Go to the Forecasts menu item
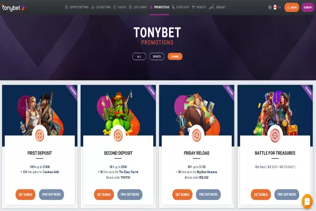The height and width of the screenshot is (211, 316). [181, 7]
